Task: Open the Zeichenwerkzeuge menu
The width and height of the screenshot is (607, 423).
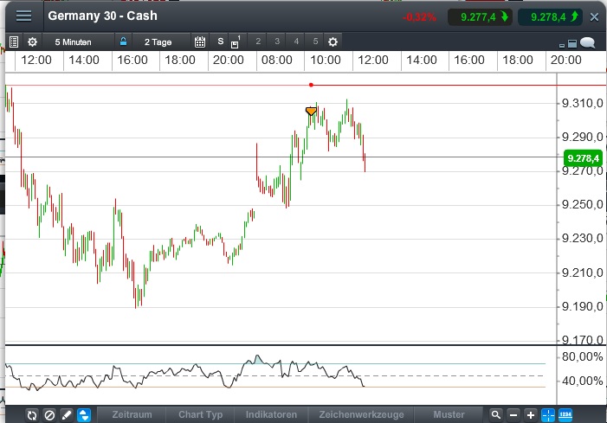Action: [361, 414]
